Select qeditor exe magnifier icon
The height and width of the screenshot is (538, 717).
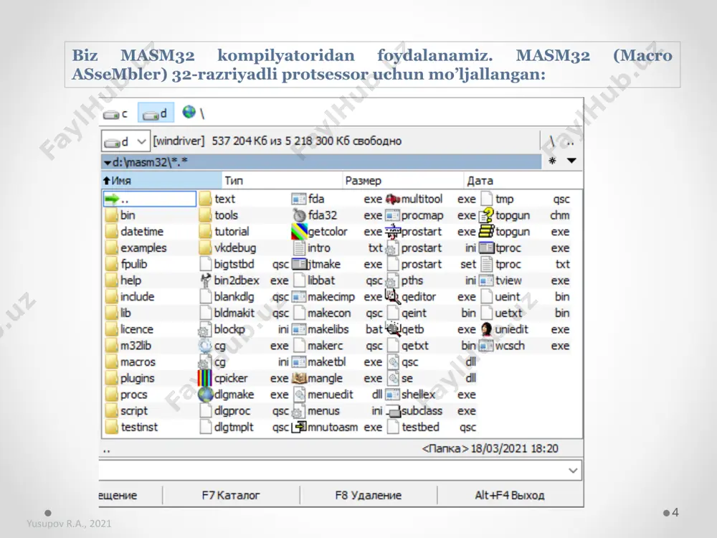click(x=392, y=296)
